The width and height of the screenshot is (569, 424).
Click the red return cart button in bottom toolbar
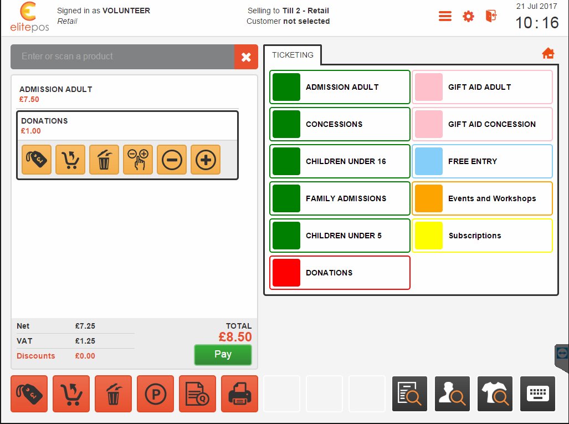point(71,394)
